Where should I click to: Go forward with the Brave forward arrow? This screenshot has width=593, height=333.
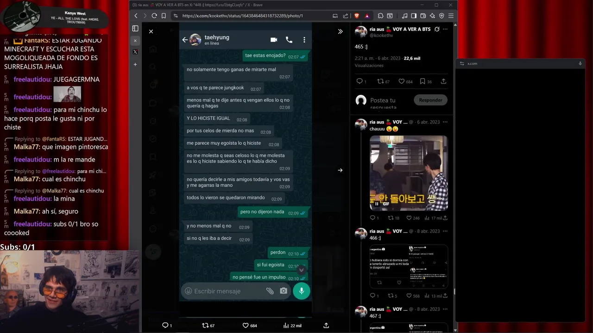(145, 16)
